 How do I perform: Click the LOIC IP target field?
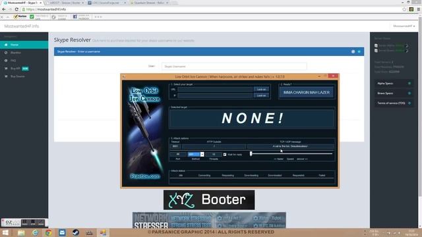(x=215, y=95)
